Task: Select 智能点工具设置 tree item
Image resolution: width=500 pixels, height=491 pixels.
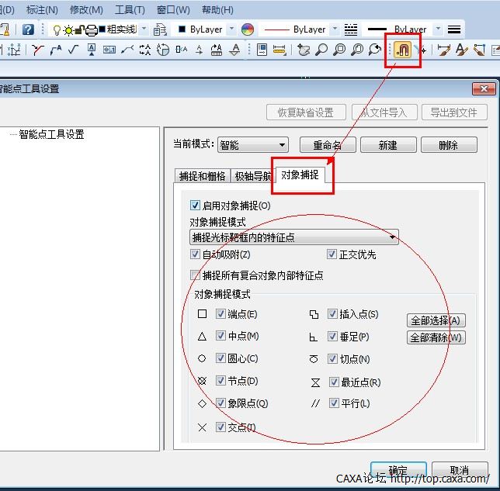Action: pos(51,134)
